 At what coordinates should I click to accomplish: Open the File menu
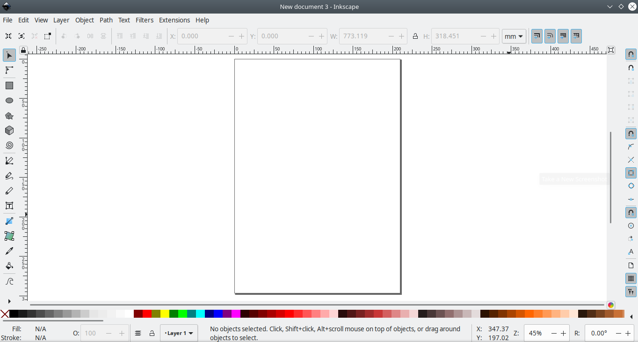(7, 20)
